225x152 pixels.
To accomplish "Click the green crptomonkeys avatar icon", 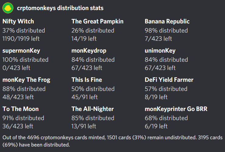I will (8, 8).
